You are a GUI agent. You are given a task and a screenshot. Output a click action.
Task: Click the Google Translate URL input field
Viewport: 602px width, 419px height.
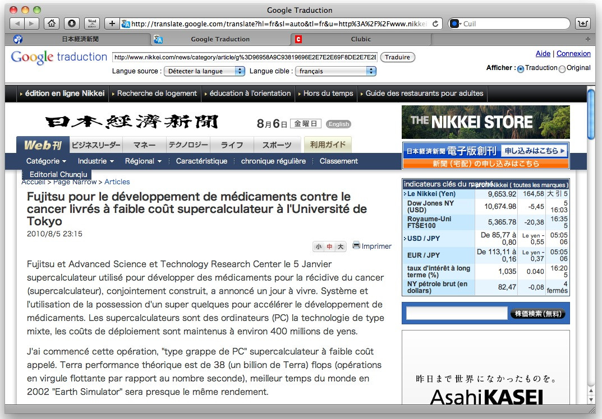pyautogui.click(x=245, y=57)
